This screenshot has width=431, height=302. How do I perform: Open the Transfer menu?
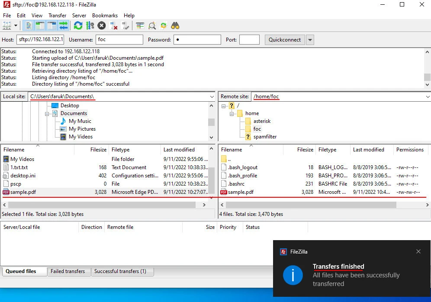pos(57,16)
